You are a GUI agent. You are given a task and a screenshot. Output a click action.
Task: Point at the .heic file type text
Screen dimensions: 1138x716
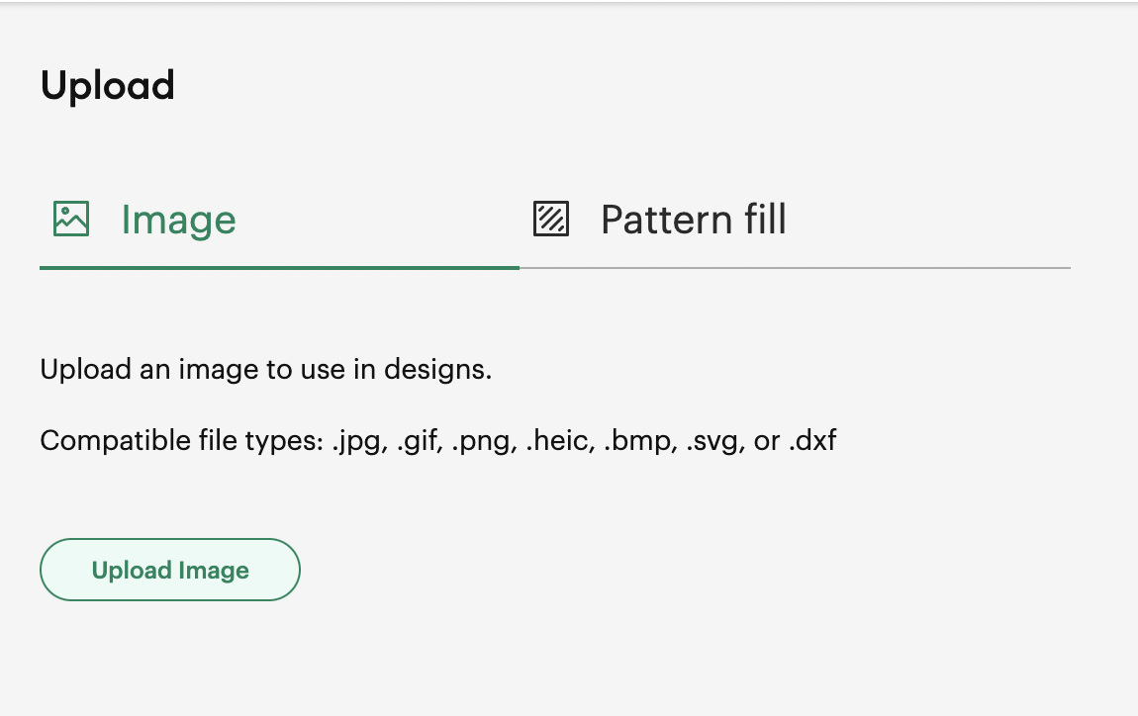click(x=553, y=440)
